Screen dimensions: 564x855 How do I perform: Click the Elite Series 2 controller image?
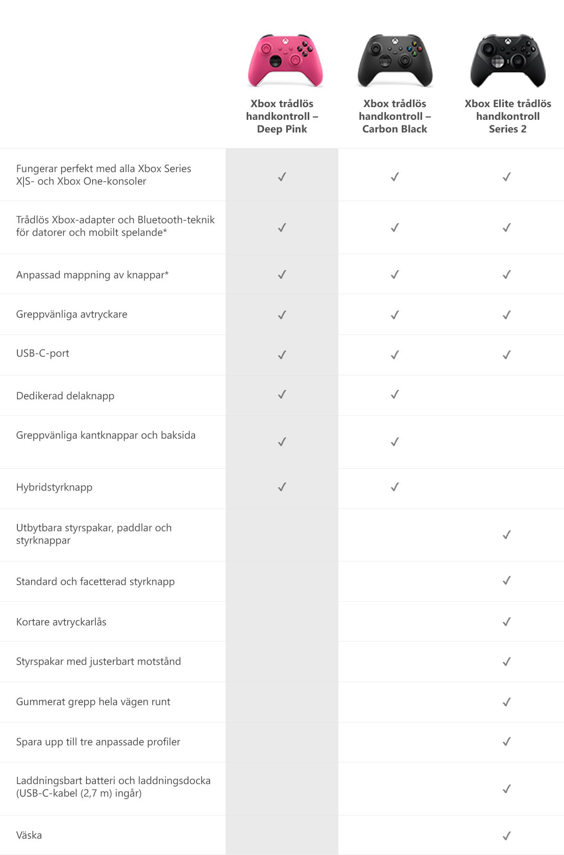pyautogui.click(x=508, y=61)
